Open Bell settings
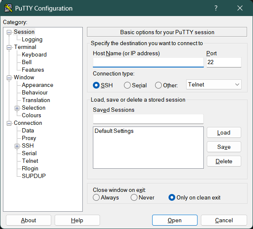Viewport: 253px width, 229px height. coord(26,62)
